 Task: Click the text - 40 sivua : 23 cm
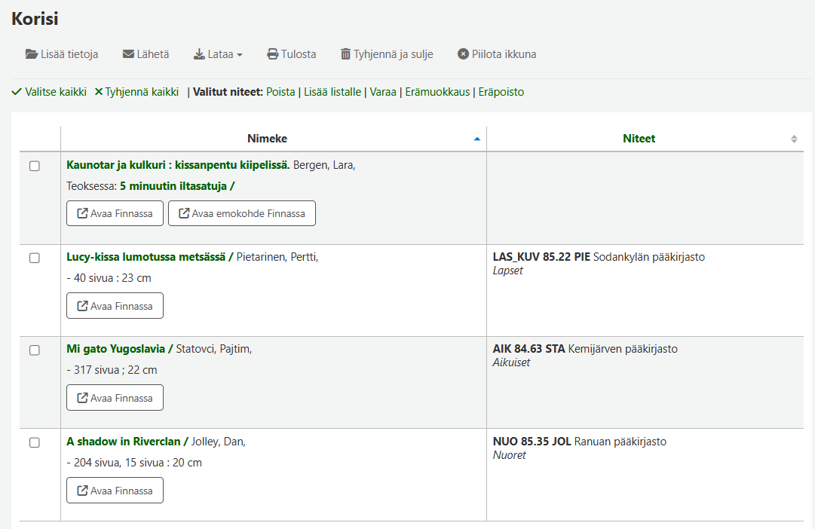pyautogui.click(x=109, y=278)
